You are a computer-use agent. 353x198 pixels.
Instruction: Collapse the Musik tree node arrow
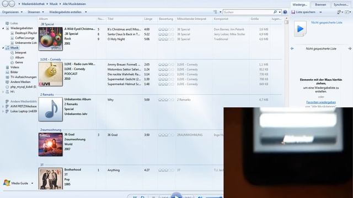tap(3, 48)
